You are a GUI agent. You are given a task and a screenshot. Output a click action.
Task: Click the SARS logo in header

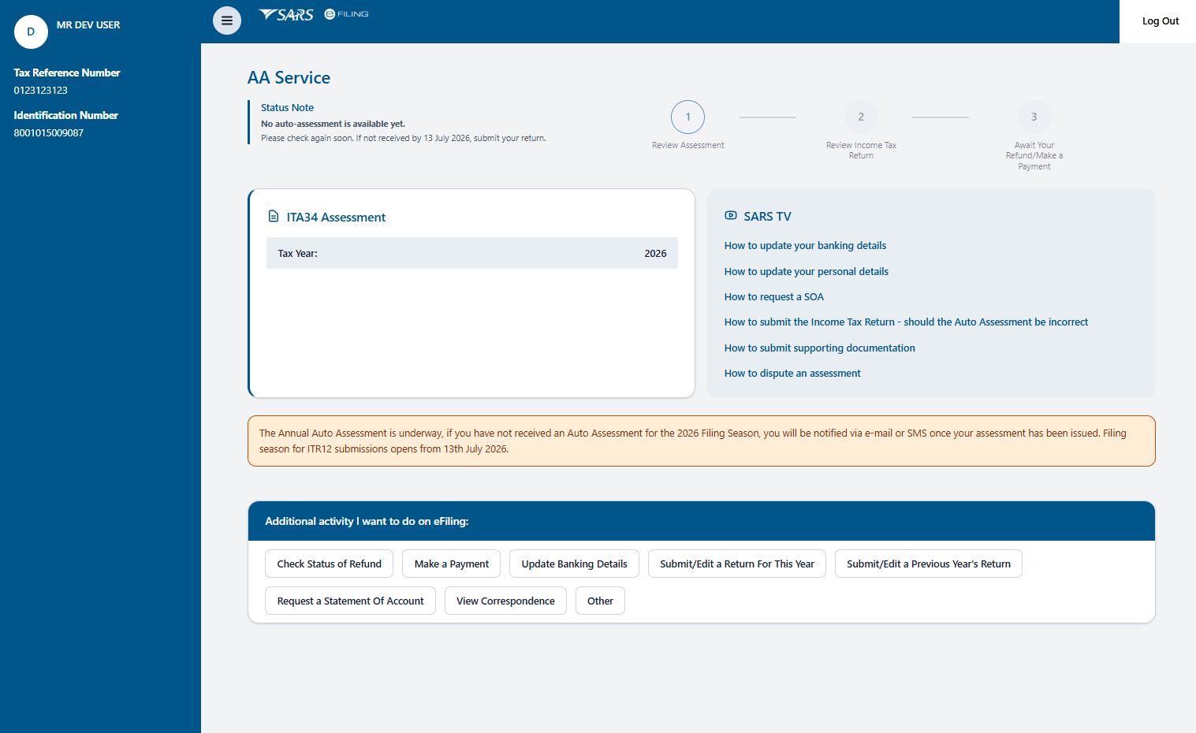point(286,14)
